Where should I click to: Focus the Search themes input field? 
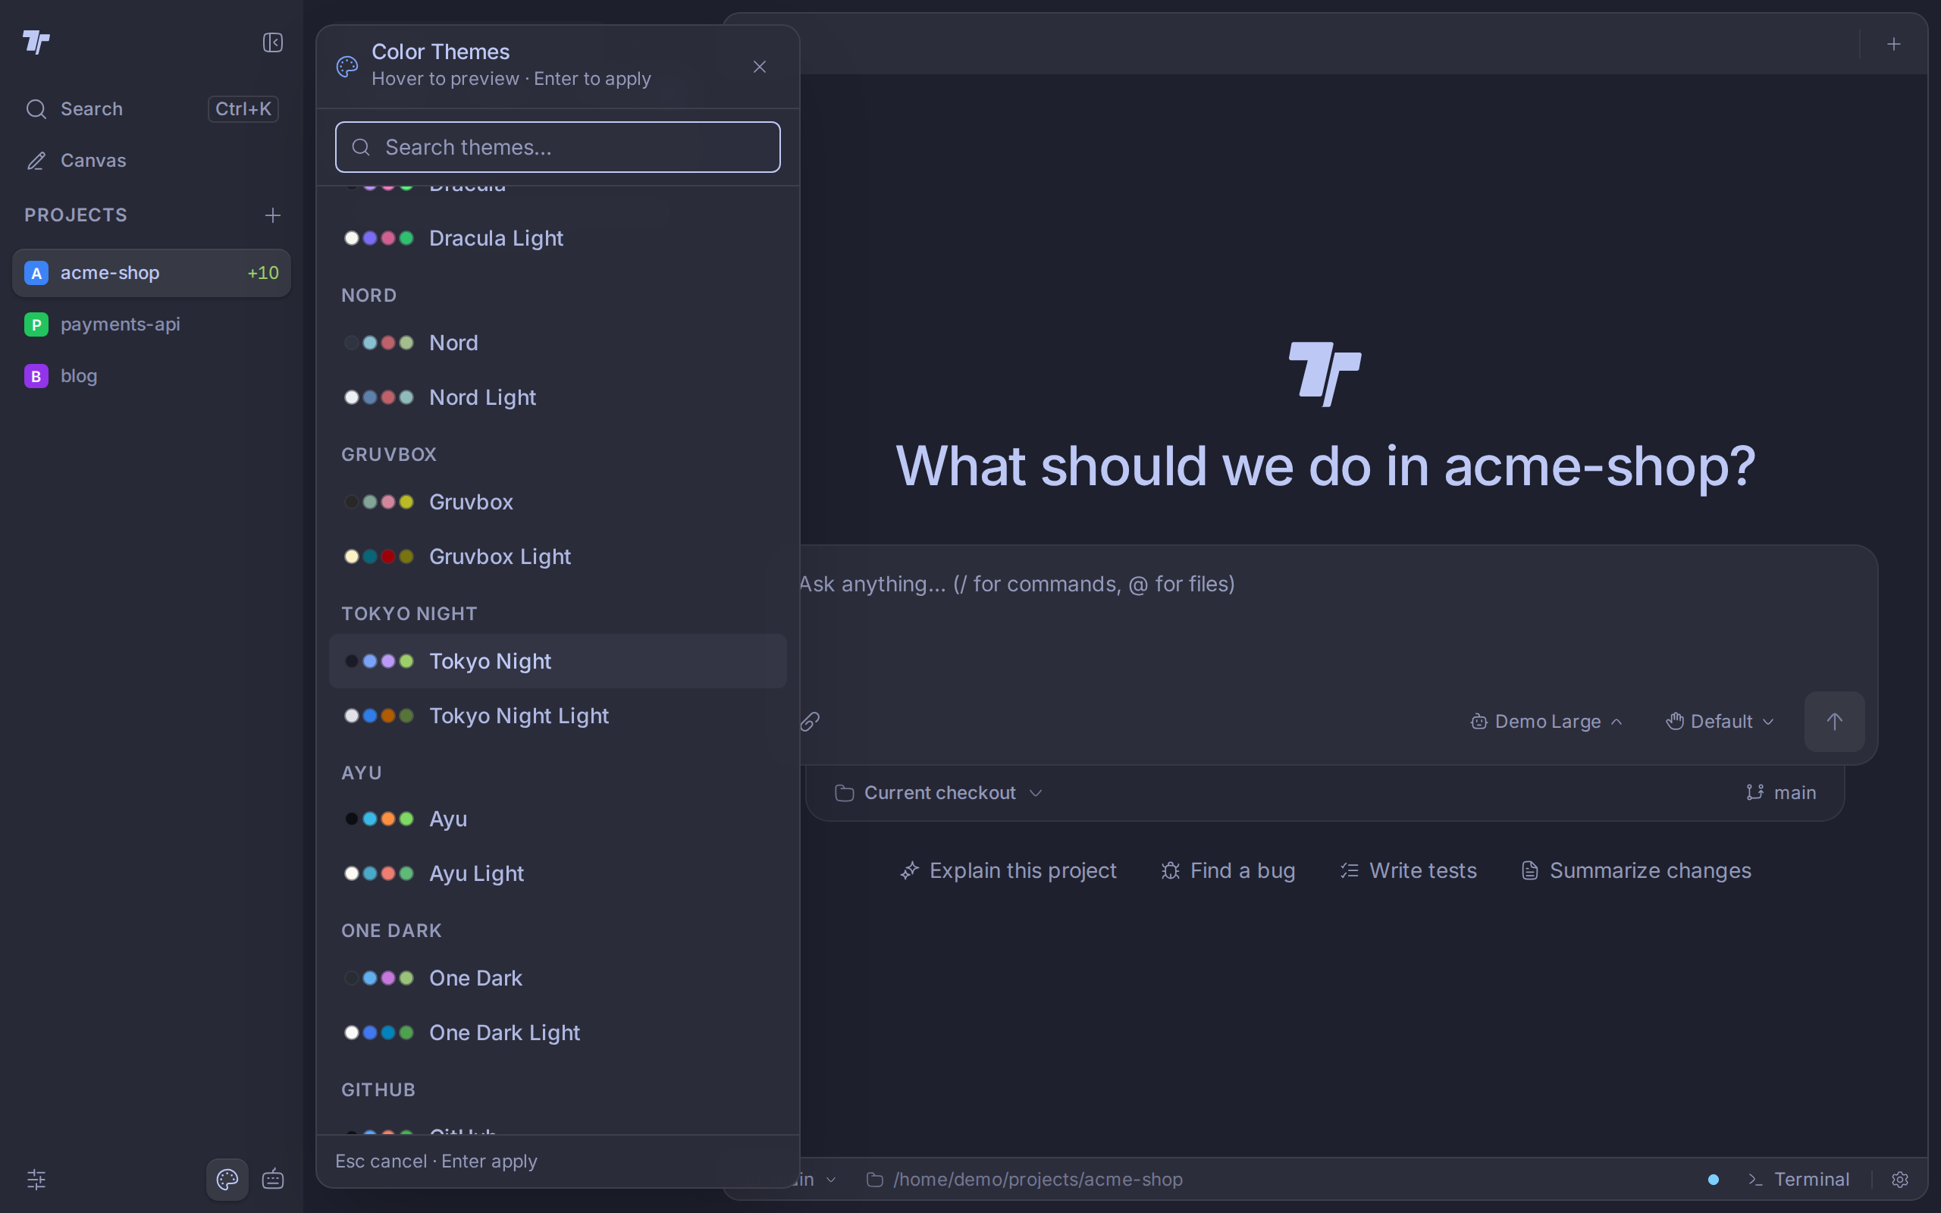point(557,147)
